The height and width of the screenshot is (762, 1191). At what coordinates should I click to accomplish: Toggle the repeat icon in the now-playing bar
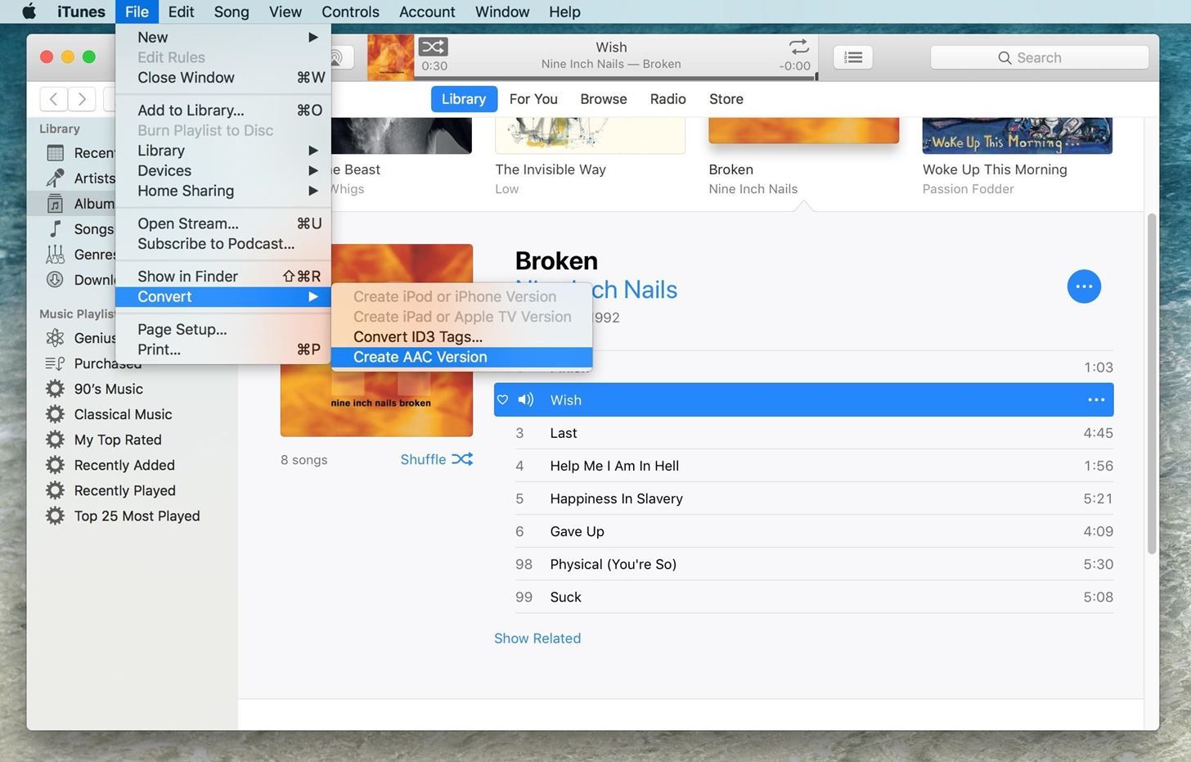(x=798, y=47)
